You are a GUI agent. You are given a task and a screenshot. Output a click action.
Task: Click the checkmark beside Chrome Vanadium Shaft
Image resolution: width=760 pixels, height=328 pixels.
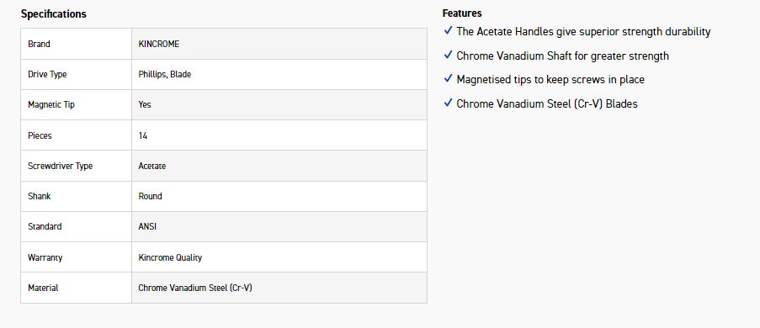tap(448, 56)
